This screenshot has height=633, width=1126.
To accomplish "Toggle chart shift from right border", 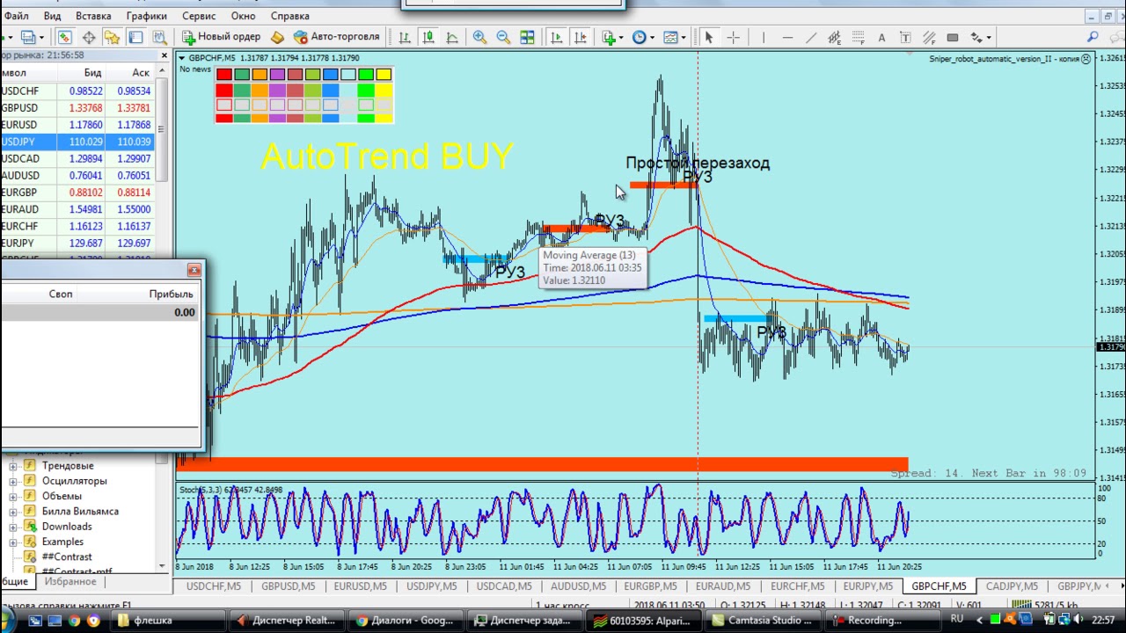I will (580, 37).
